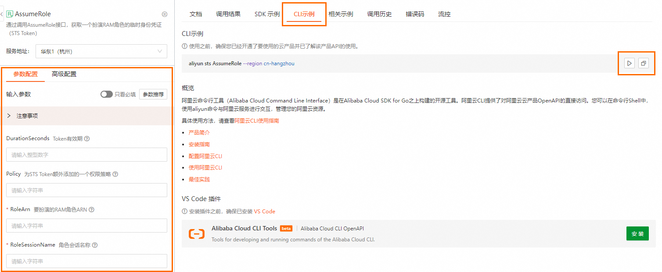Viewport: 662px width, 272px height.
Task: Open the VS Code link
Action: (x=265, y=212)
